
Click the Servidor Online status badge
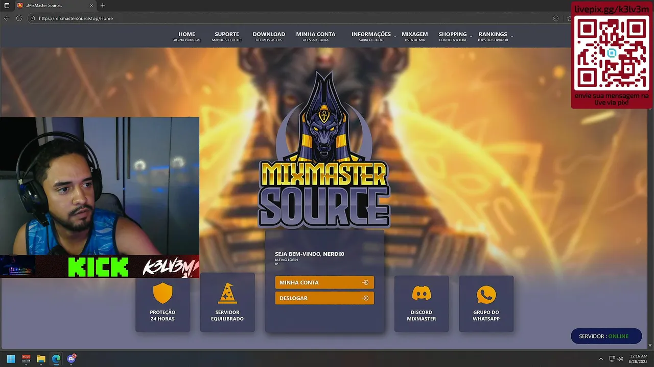click(x=606, y=336)
